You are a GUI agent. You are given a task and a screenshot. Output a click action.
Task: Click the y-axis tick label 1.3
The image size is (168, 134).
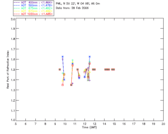[13, 90]
